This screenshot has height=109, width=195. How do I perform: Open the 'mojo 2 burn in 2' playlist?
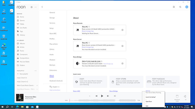tap(23, 81)
